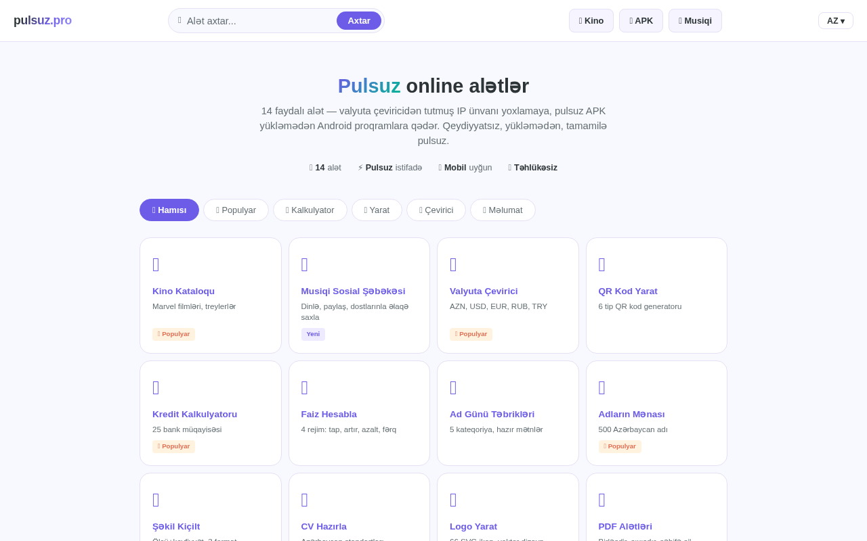Open the Kino Kataloqu title link

coord(184,291)
